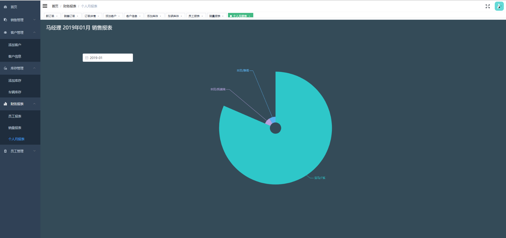This screenshot has width=506, height=238.
Task: Toggle fullscreen with the expand icon
Action: 488,6
